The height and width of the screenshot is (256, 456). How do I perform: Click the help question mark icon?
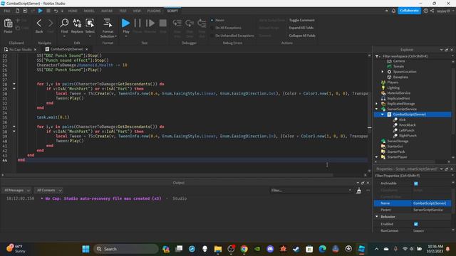pos(426,11)
